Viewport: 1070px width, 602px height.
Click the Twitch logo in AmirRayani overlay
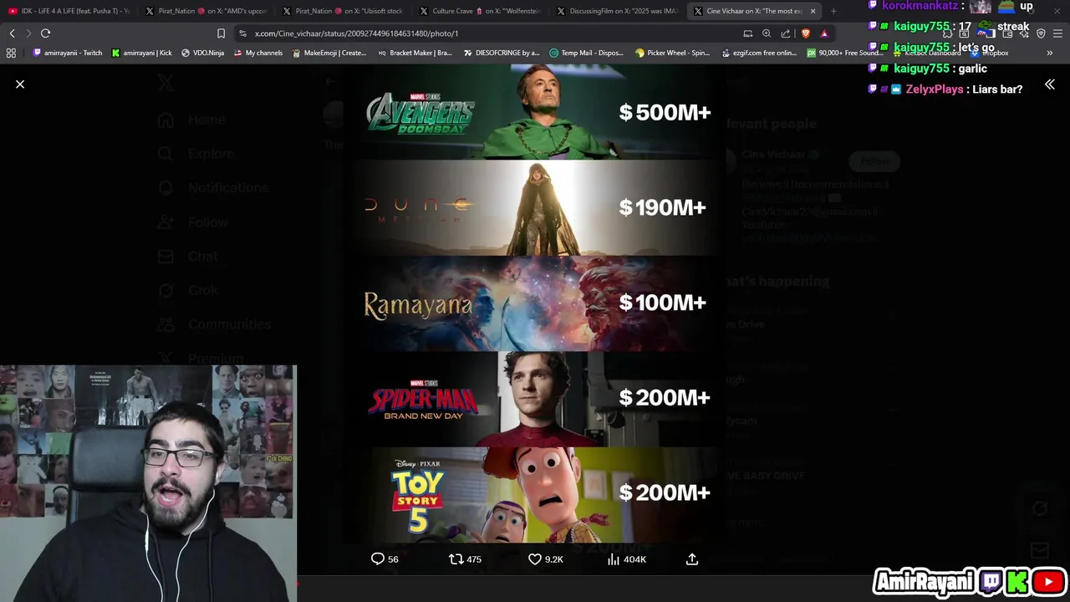pos(992,581)
